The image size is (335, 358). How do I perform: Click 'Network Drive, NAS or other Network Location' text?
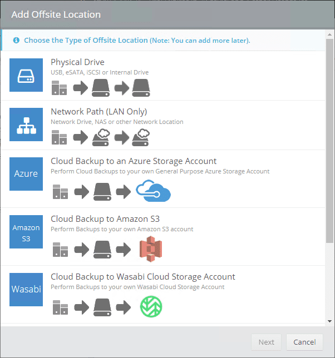(x=117, y=122)
